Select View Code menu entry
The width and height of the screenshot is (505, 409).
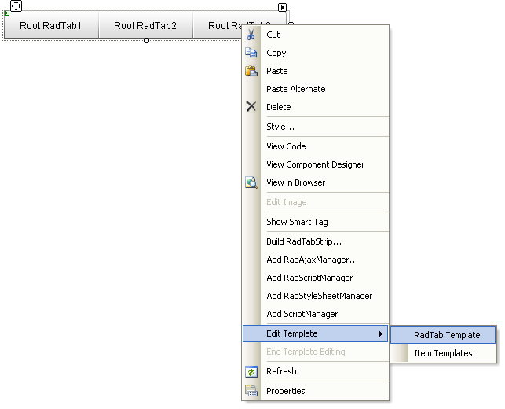click(x=315, y=146)
